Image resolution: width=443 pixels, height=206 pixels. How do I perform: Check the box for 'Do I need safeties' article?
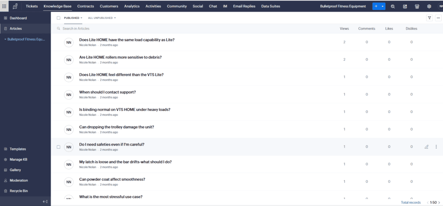coord(58,147)
